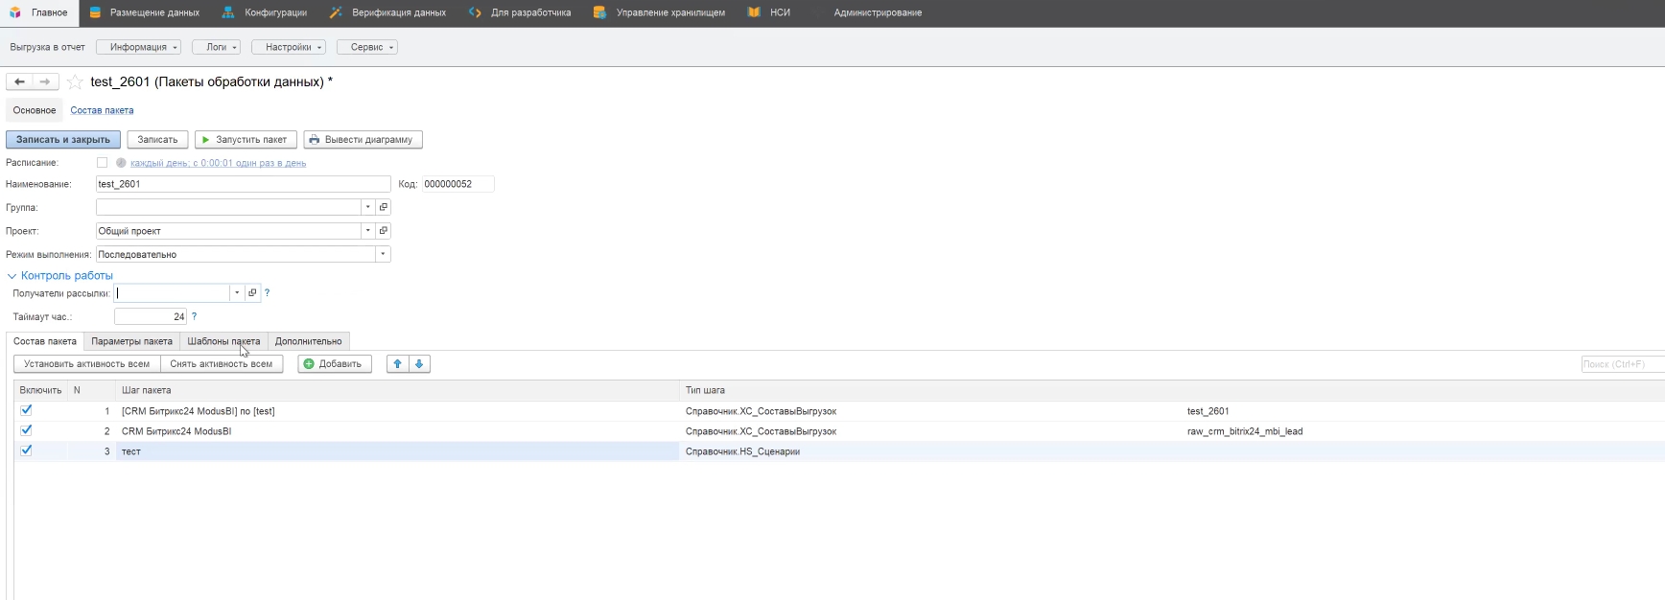
Task: Click the Записать и закрыть button
Action: point(63,140)
